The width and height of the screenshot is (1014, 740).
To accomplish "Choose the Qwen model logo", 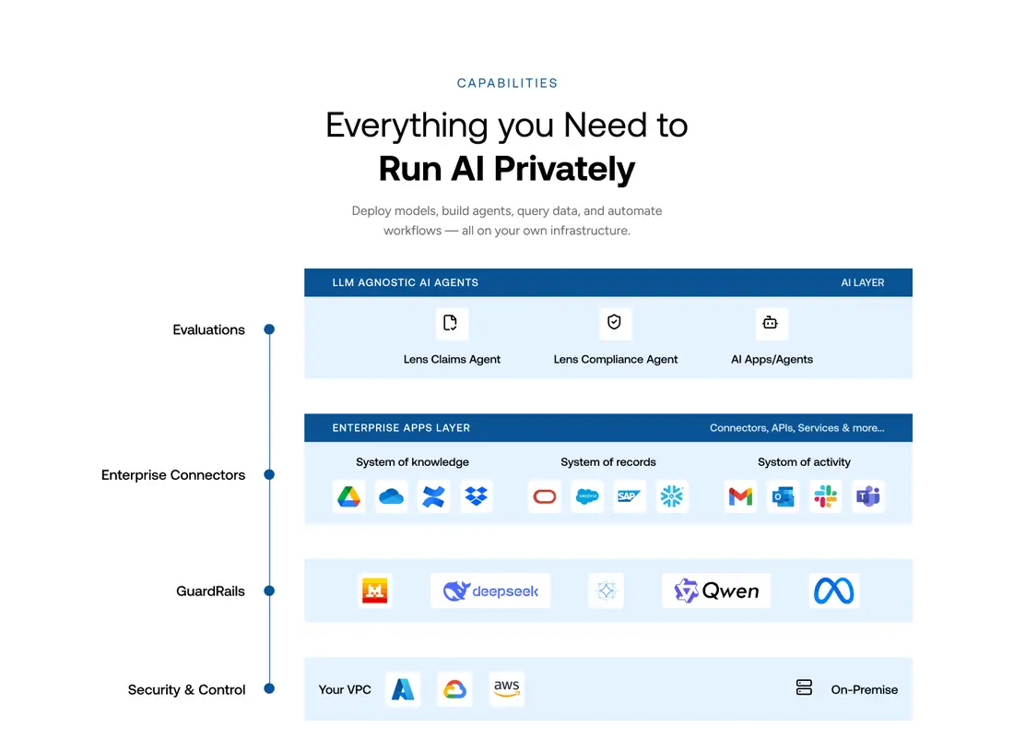I will tap(716, 591).
